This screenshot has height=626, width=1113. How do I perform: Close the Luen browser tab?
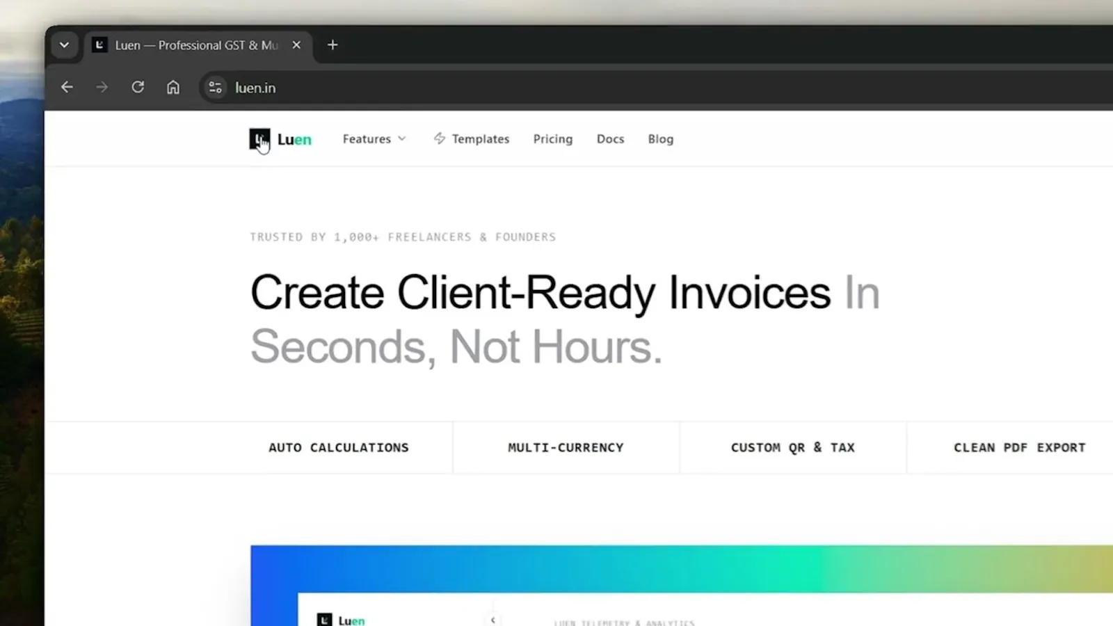pyautogui.click(x=296, y=45)
